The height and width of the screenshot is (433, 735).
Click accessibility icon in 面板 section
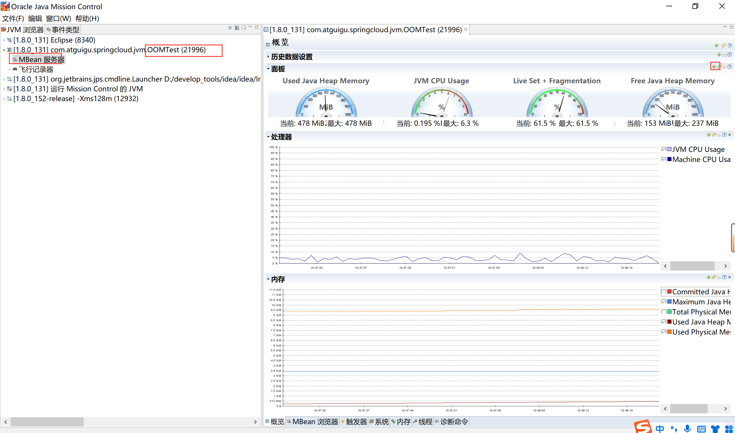coord(724,67)
